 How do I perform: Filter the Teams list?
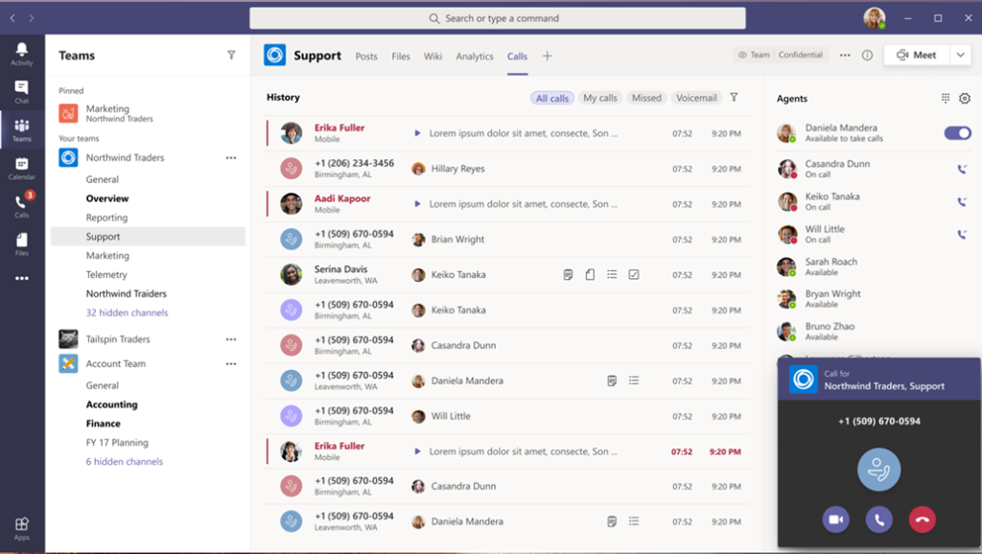tap(231, 55)
